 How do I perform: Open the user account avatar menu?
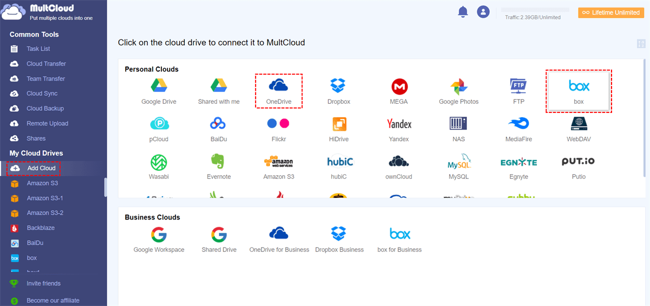click(483, 11)
